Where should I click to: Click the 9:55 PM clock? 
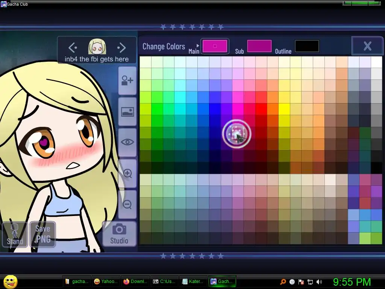click(352, 282)
